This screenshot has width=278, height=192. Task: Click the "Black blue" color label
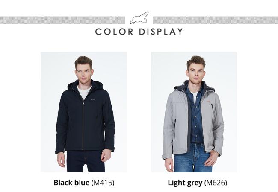(71, 183)
